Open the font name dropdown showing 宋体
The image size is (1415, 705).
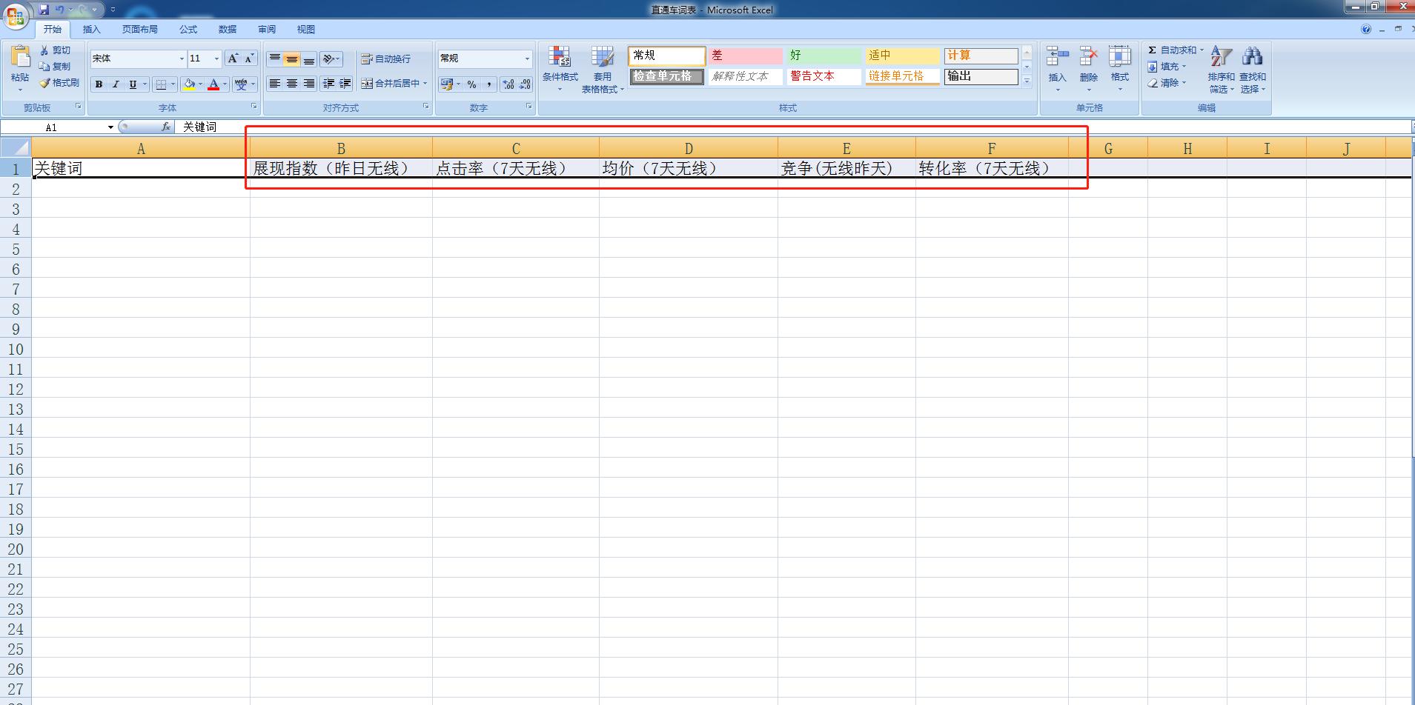click(182, 59)
